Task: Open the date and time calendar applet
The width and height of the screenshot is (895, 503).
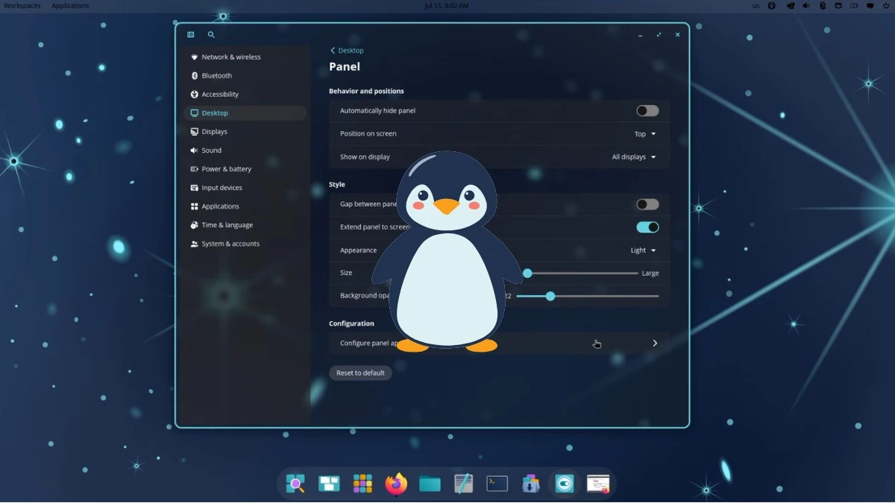Action: [x=446, y=5]
